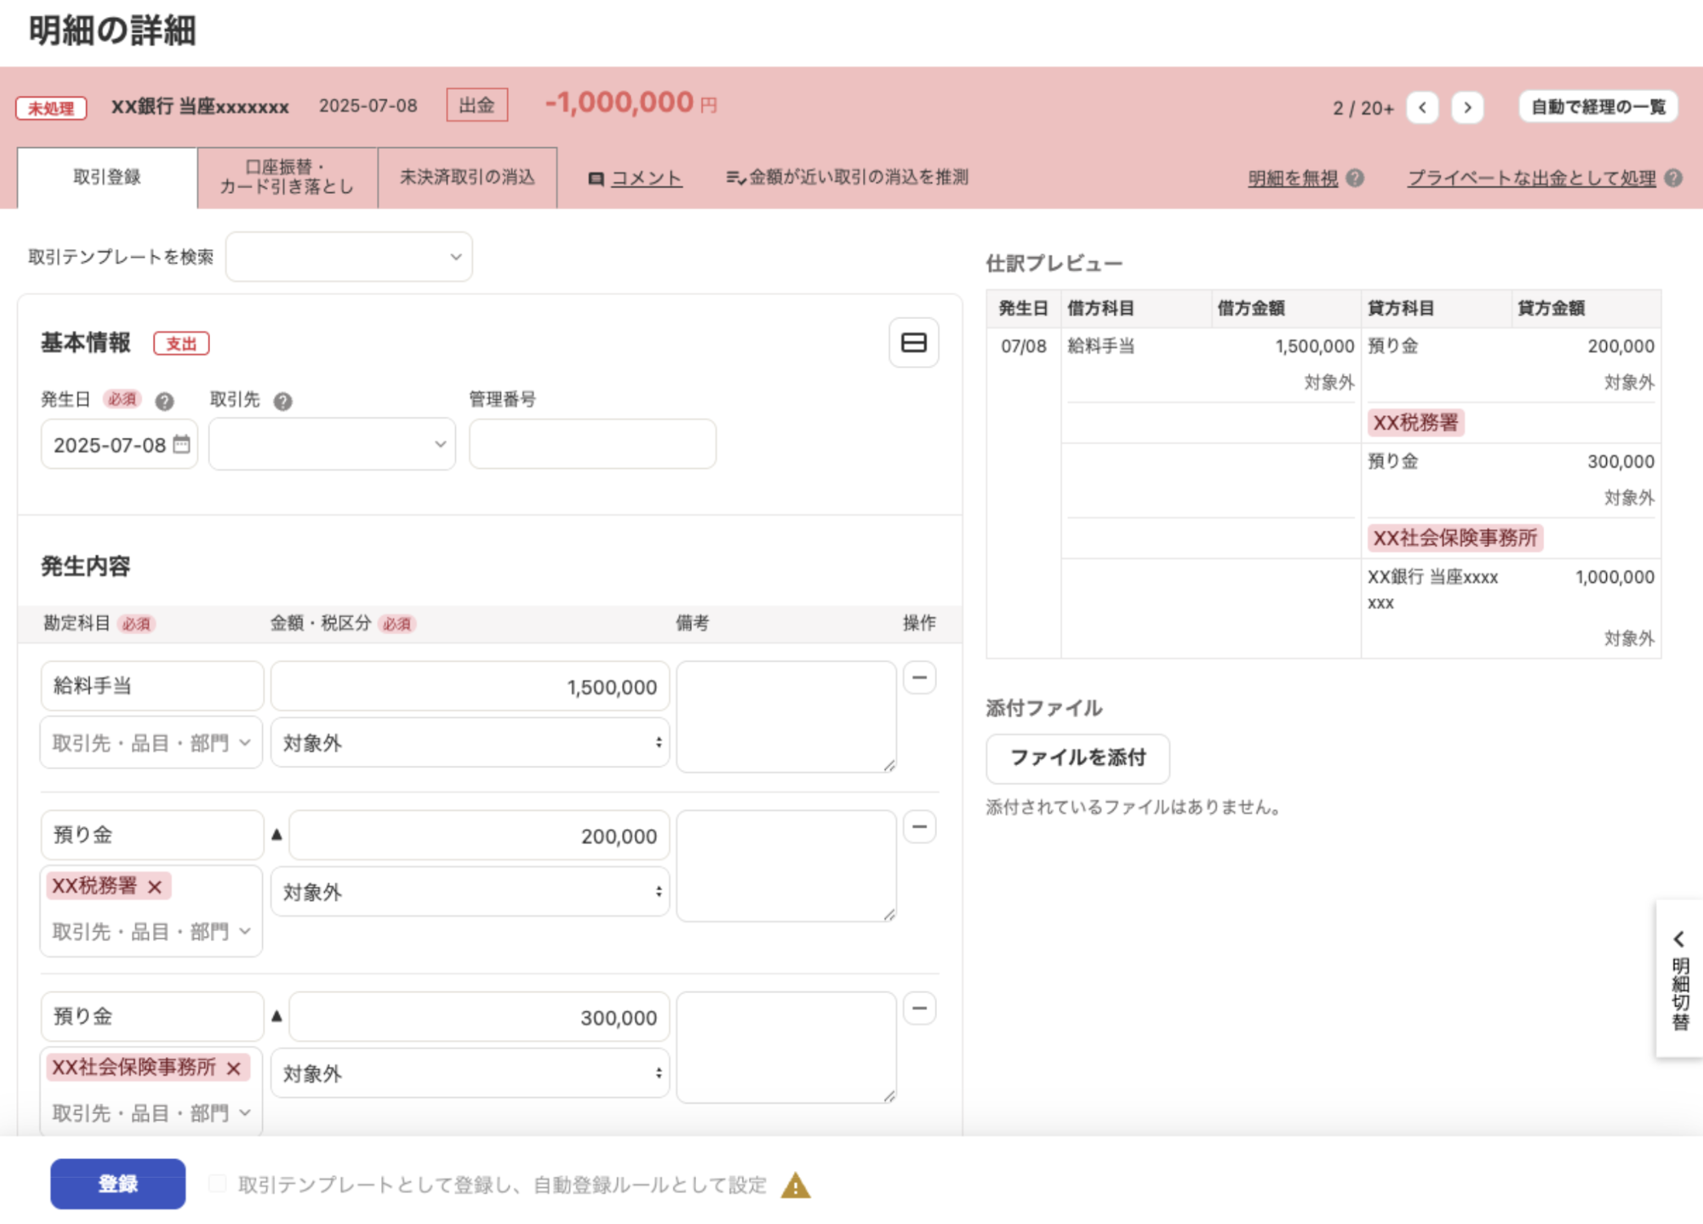Switch to 口座振替・カード引き落とし tab
Viewport: 1703px width, 1224px height.
click(x=287, y=177)
